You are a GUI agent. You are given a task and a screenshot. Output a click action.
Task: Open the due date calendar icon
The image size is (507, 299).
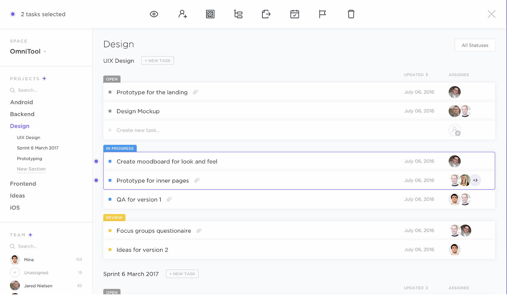click(295, 14)
